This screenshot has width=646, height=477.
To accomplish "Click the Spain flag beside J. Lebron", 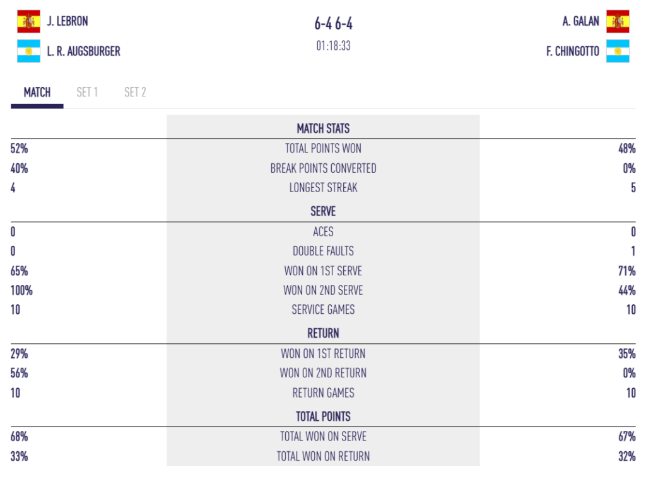I will (28, 21).
